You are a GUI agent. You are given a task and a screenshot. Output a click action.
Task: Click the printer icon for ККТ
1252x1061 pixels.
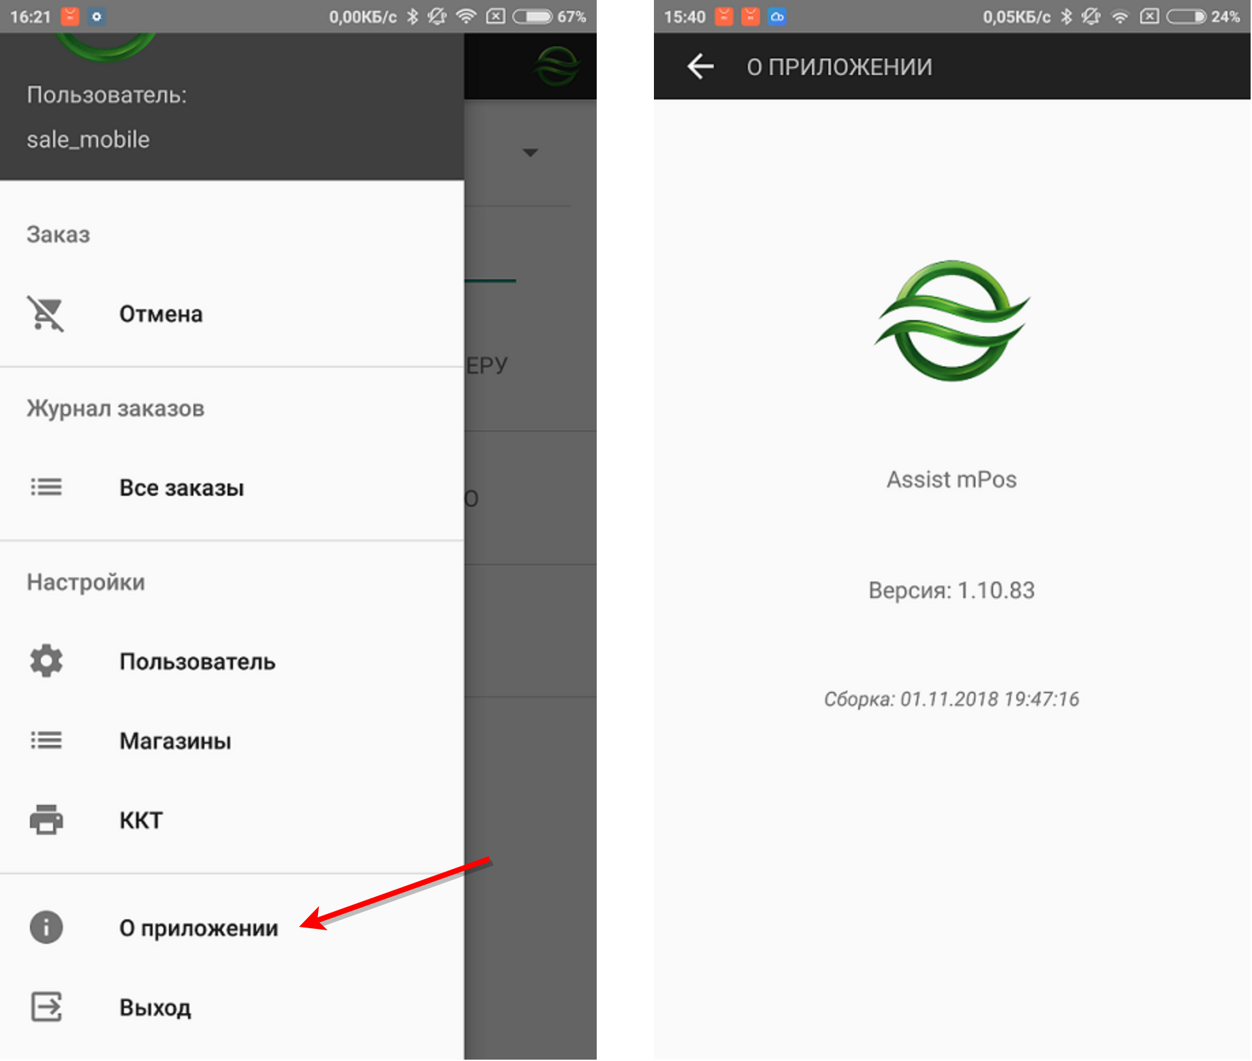[x=46, y=819]
